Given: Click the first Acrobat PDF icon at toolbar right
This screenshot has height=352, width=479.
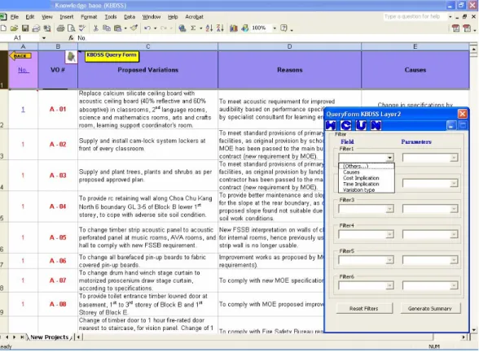Looking at the screenshot, I should pos(455,28).
